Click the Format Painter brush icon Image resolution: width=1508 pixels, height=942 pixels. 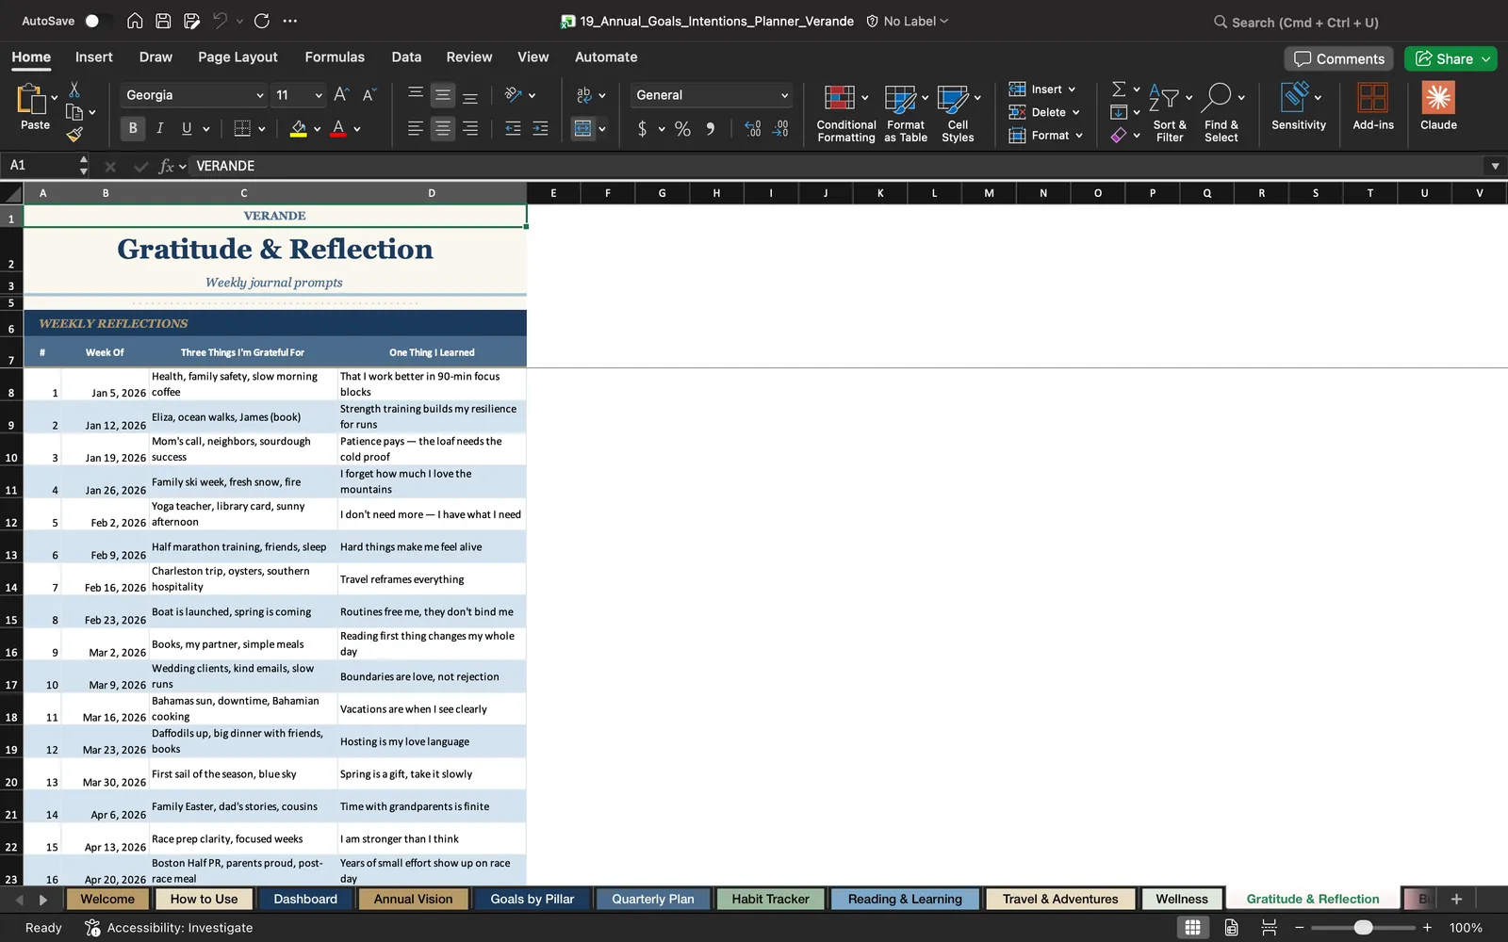pos(74,135)
